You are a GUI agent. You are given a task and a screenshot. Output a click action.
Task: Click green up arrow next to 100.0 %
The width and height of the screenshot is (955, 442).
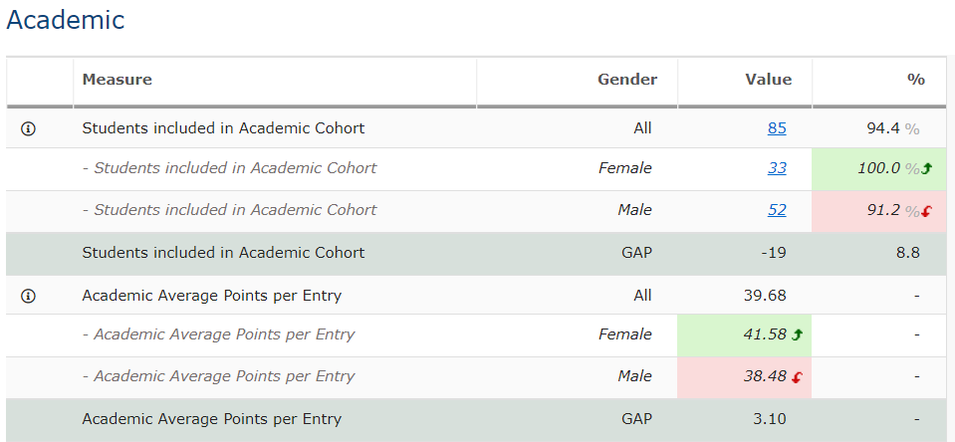925,169
